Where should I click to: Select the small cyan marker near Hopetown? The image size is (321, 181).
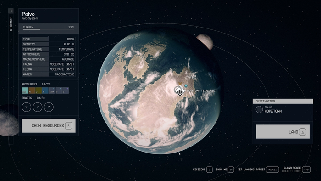point(186,86)
